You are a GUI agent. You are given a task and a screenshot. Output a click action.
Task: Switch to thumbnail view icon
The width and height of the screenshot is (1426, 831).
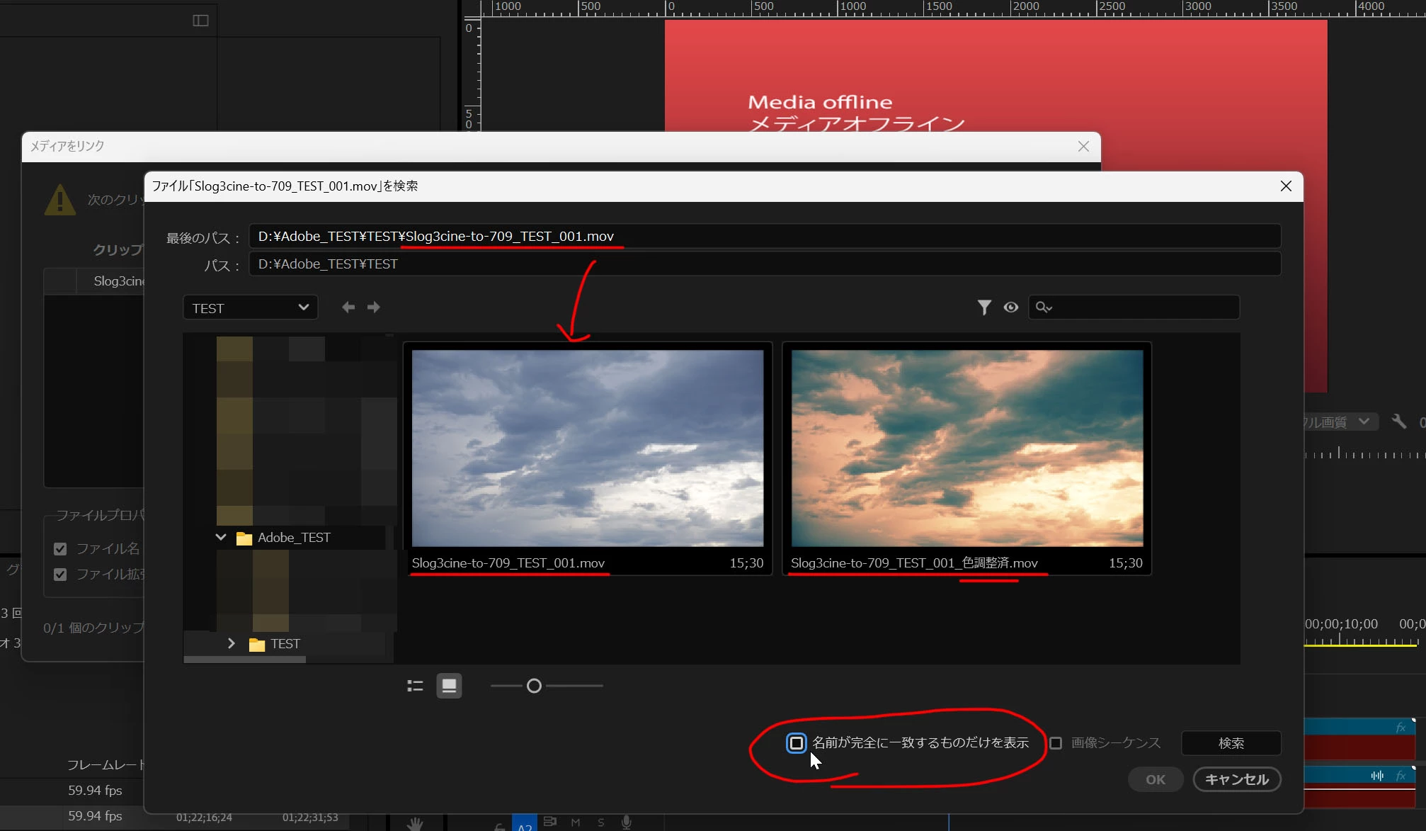449,686
